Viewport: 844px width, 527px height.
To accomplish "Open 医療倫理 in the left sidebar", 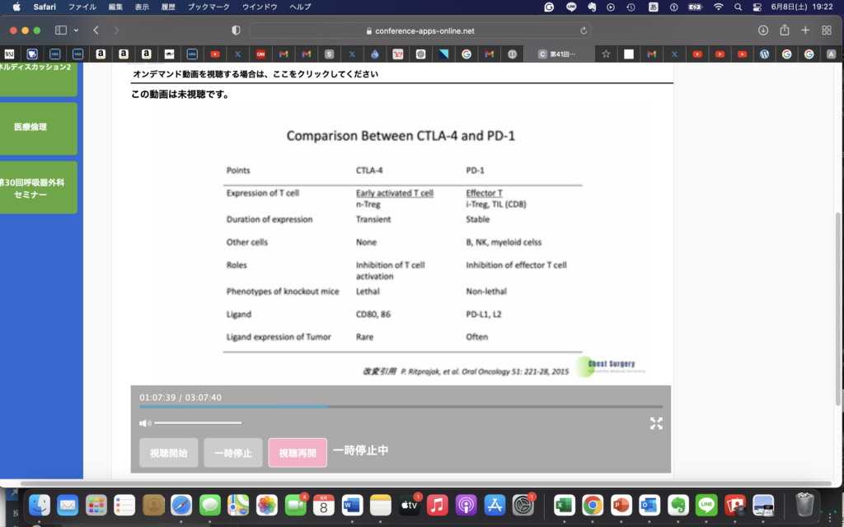I will pyautogui.click(x=31, y=128).
